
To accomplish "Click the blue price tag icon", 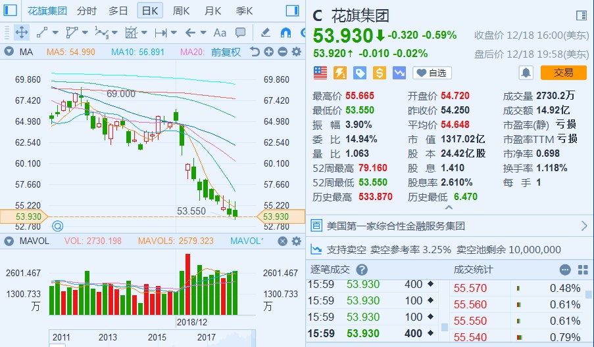I will click(x=360, y=73).
